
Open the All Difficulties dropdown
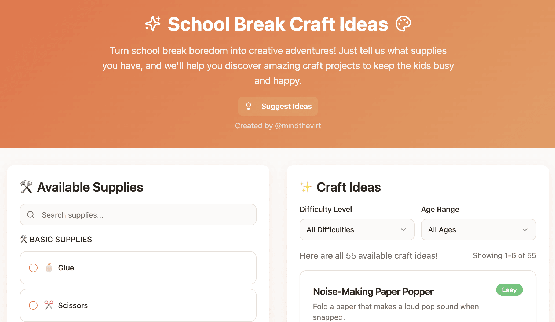click(357, 230)
